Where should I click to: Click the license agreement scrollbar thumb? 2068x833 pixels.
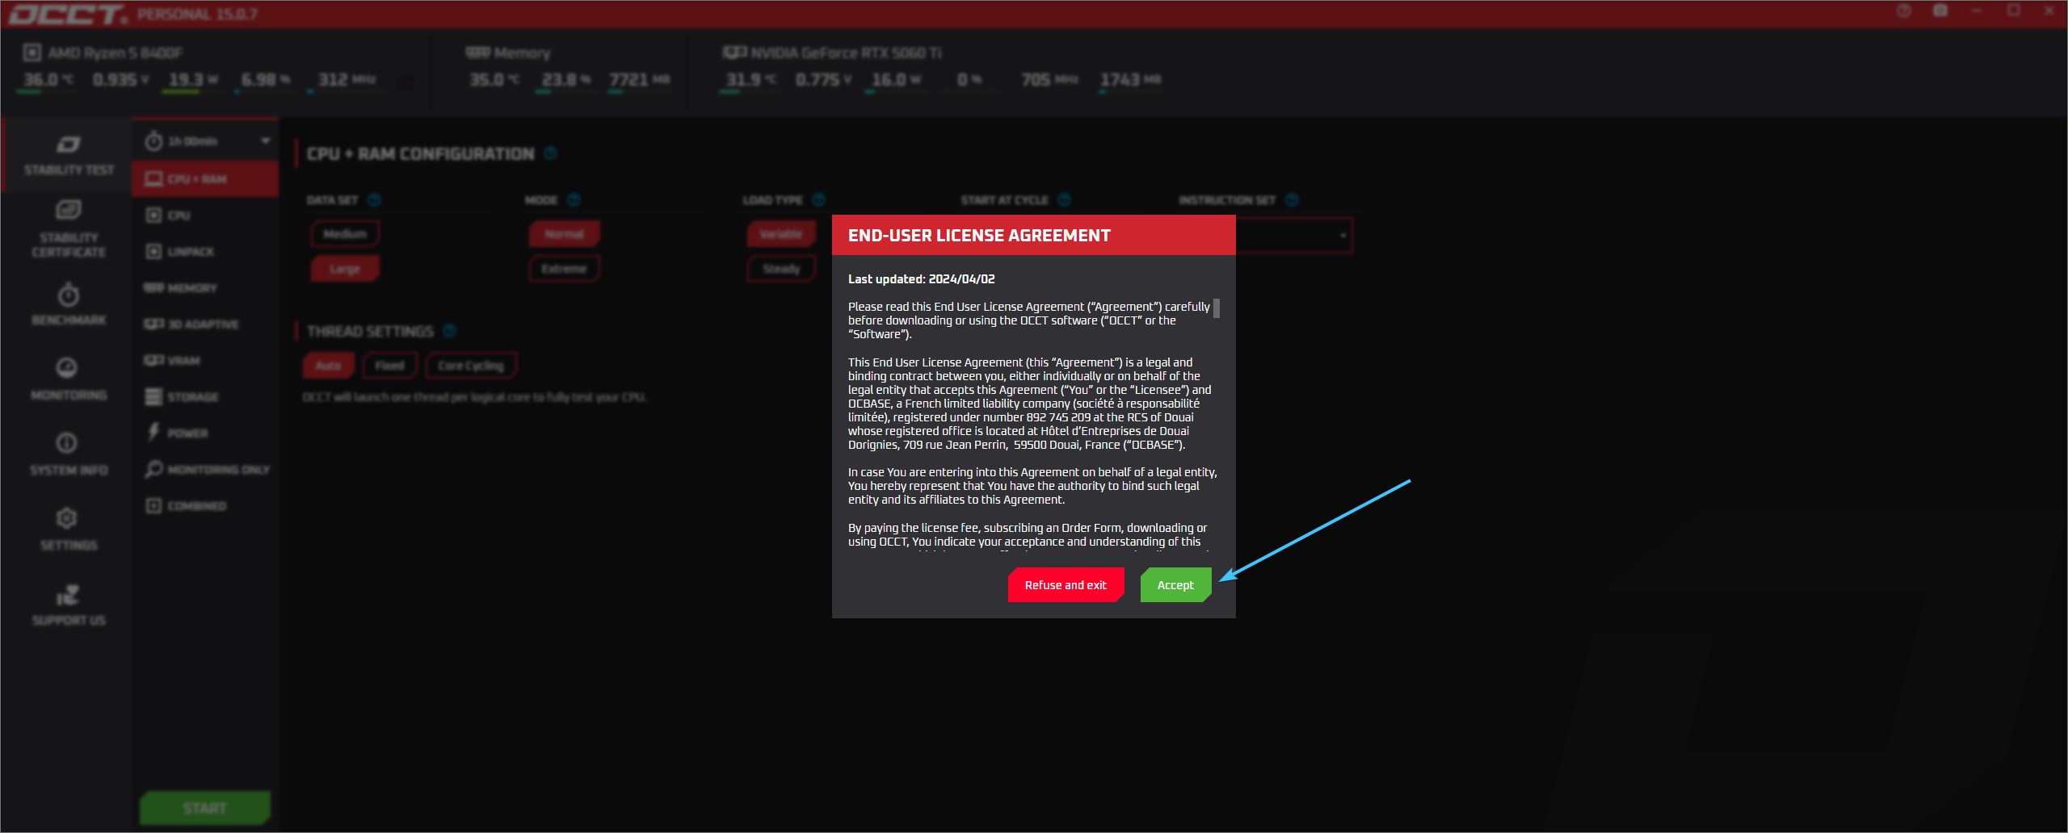click(x=1216, y=308)
